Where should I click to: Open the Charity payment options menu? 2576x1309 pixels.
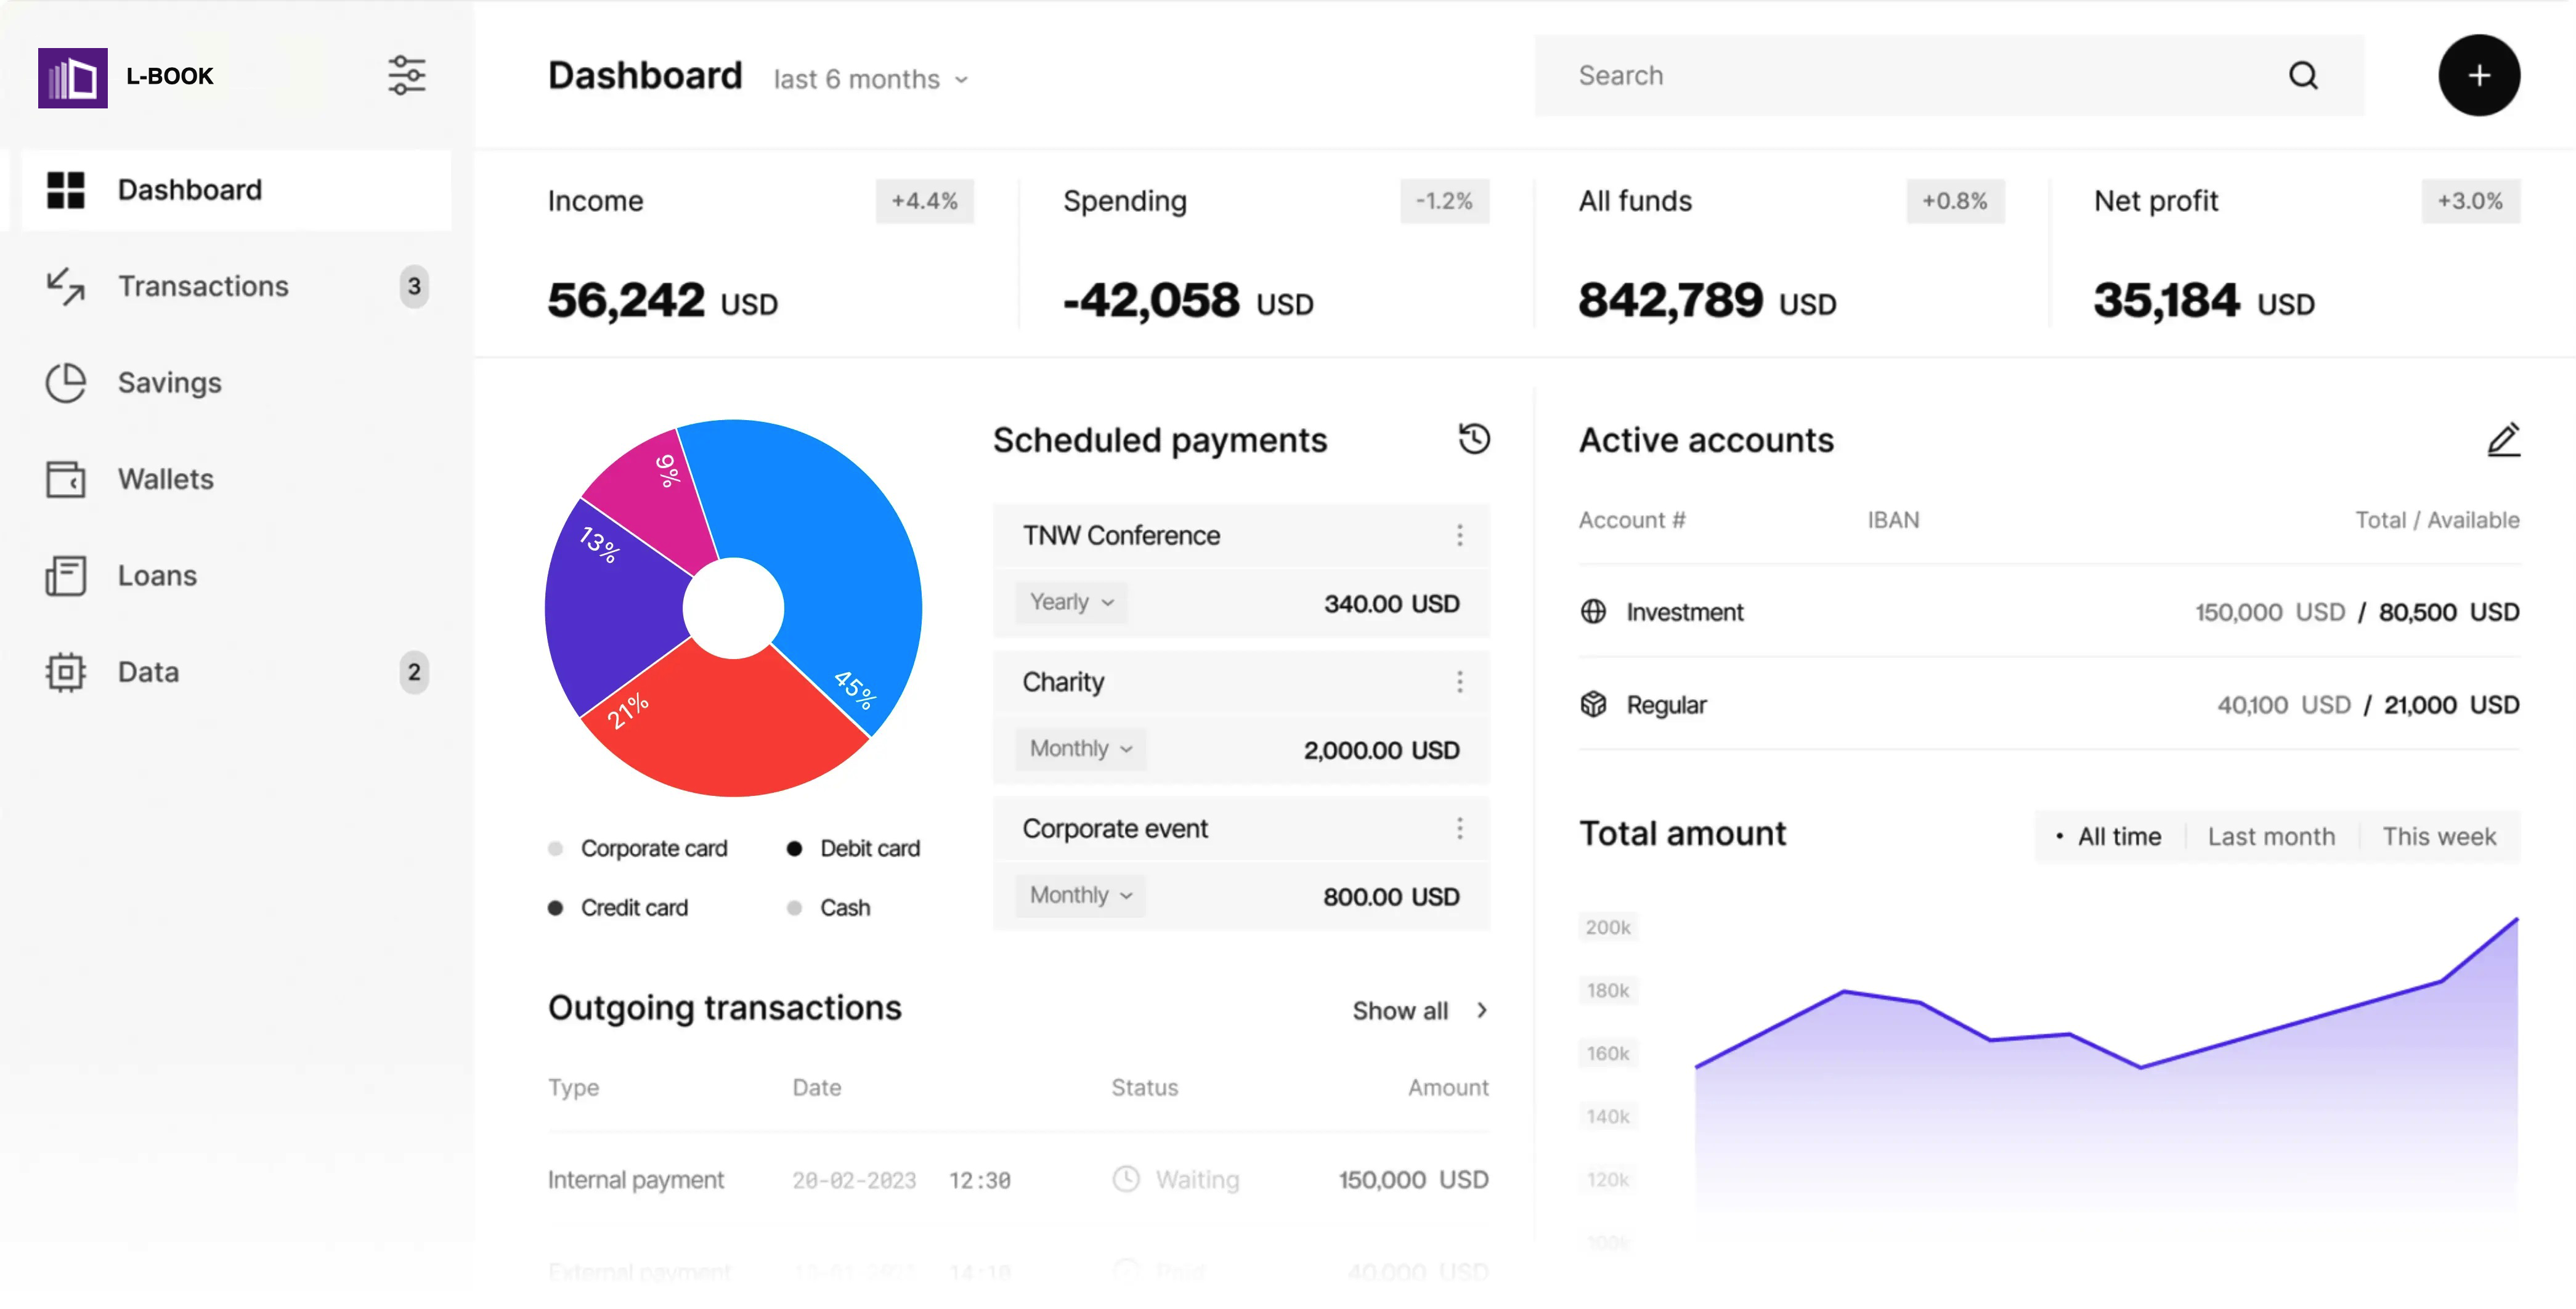pyautogui.click(x=1459, y=682)
